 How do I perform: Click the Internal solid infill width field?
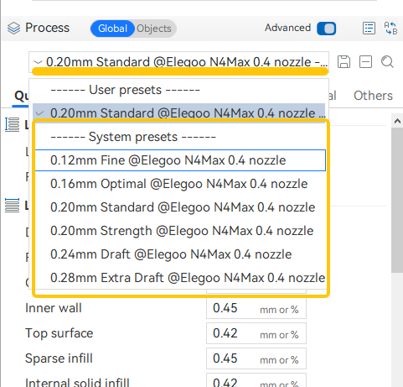click(256, 380)
